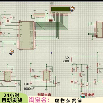103x103 pixels.
Task: Click the LCD1 reference label
Action: (x=52, y=3)
